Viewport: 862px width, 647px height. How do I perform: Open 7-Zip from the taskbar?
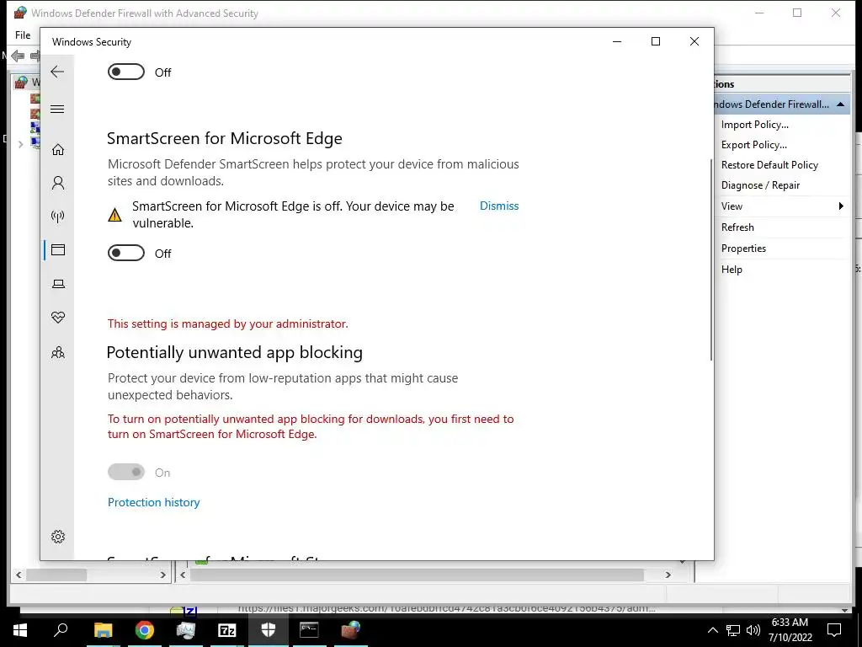227,630
